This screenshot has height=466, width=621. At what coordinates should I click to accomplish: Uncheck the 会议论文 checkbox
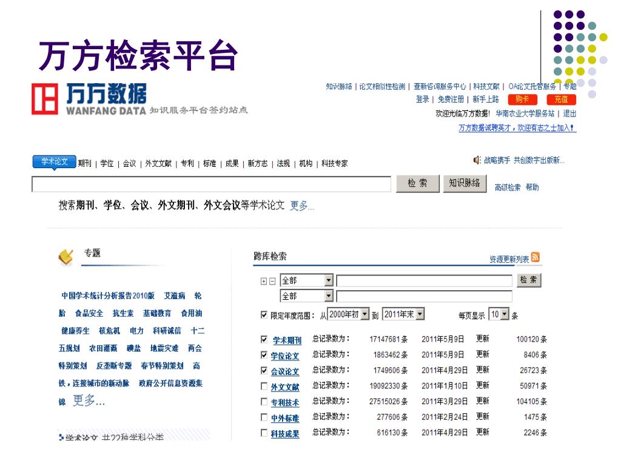click(264, 371)
